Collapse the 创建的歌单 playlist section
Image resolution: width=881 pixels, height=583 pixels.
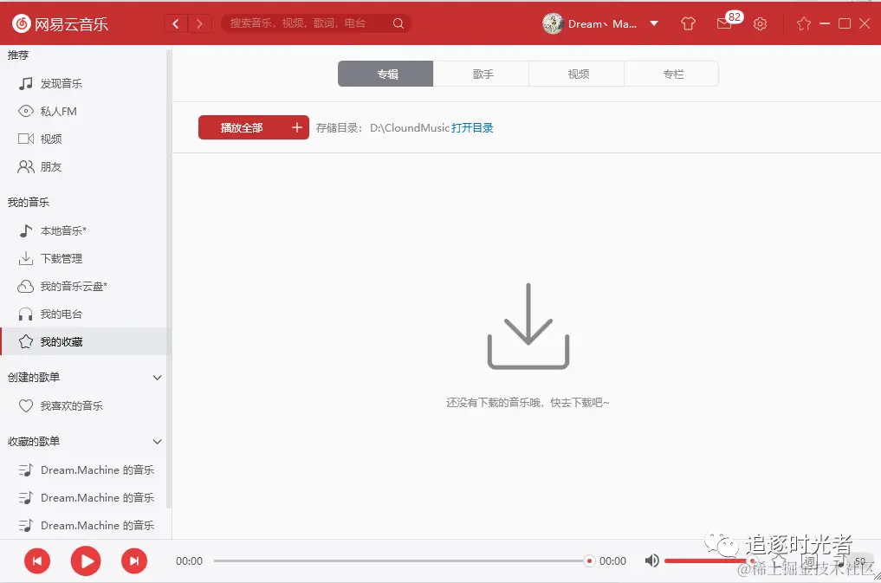point(157,378)
